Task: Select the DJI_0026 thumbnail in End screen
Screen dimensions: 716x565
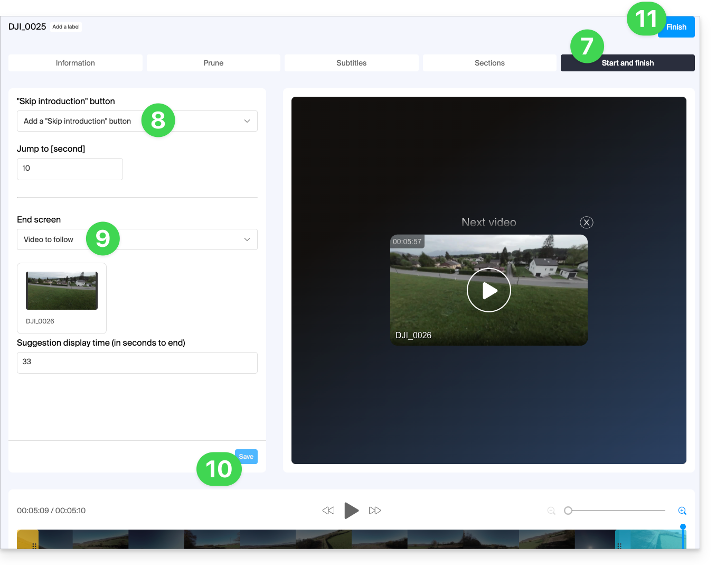Action: (62, 291)
